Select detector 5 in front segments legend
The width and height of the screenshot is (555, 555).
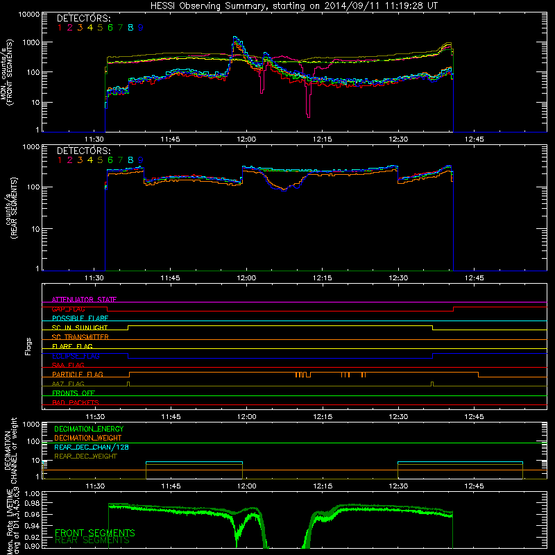click(x=100, y=28)
